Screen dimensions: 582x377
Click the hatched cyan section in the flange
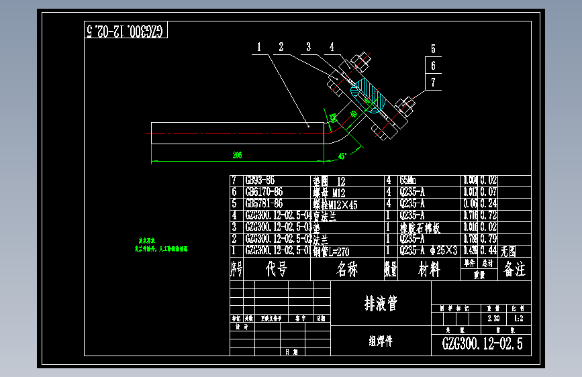pos(368,95)
